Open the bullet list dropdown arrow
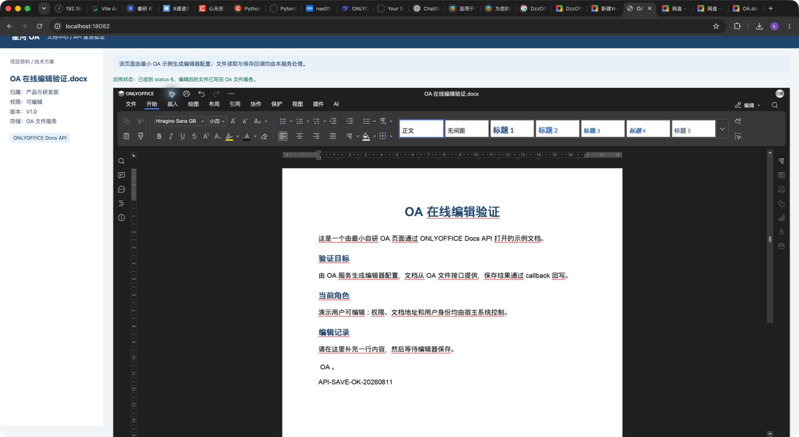This screenshot has height=437, width=799. pyautogui.click(x=291, y=121)
